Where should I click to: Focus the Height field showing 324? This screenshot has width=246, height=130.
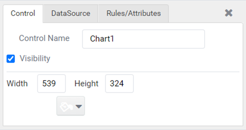119,84
